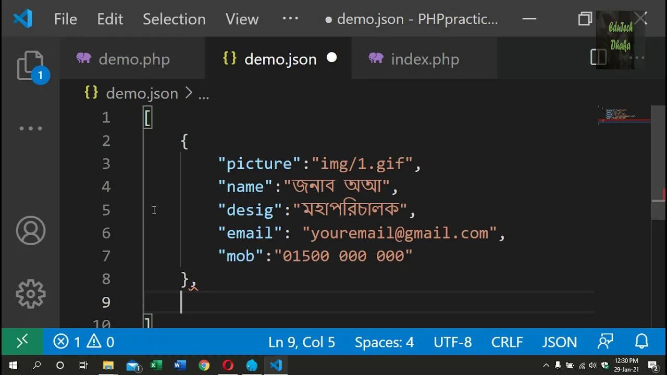667x375 pixels.
Task: Show hidden system tray icons
Action: (x=546, y=365)
